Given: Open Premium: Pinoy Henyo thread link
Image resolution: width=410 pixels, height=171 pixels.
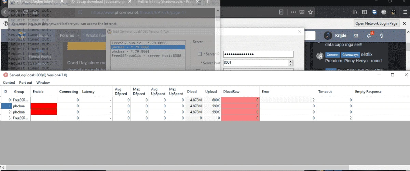Looking at the screenshot, I should 353,61.
